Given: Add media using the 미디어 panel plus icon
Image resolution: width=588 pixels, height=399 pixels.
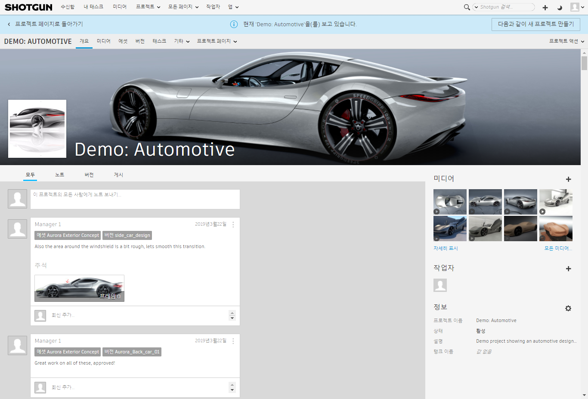Looking at the screenshot, I should [569, 179].
